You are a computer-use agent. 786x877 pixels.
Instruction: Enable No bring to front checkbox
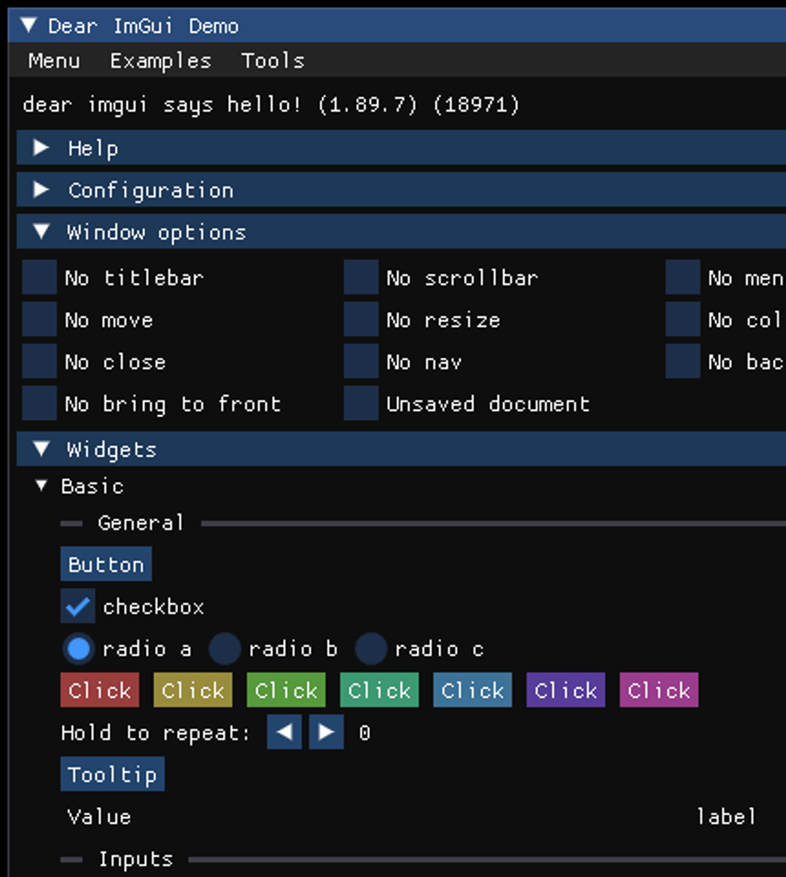click(39, 403)
